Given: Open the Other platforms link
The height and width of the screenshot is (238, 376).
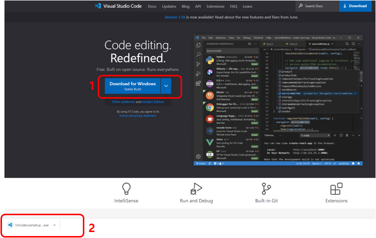Looking at the screenshot, I should [x=123, y=102].
